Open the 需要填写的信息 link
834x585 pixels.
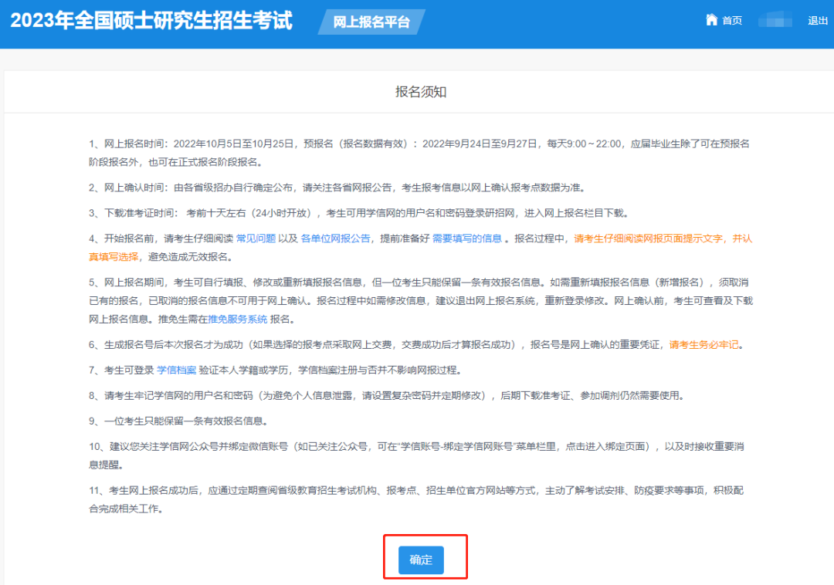(x=466, y=238)
